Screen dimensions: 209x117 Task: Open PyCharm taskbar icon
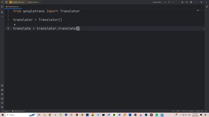(114, 115)
